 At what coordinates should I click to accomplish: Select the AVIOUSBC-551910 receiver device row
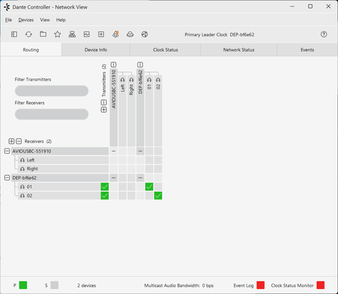pos(60,151)
